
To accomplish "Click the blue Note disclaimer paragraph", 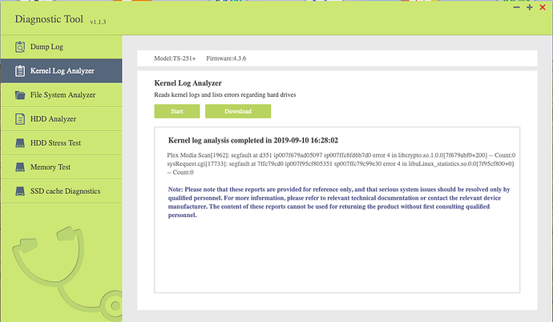I will click(339, 202).
